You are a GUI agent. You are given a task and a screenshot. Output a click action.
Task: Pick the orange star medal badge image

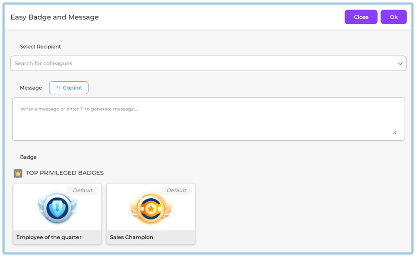coord(151,208)
